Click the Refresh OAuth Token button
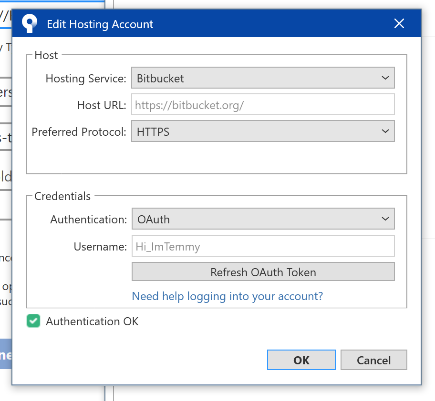Image resolution: width=435 pixels, height=401 pixels. point(263,272)
